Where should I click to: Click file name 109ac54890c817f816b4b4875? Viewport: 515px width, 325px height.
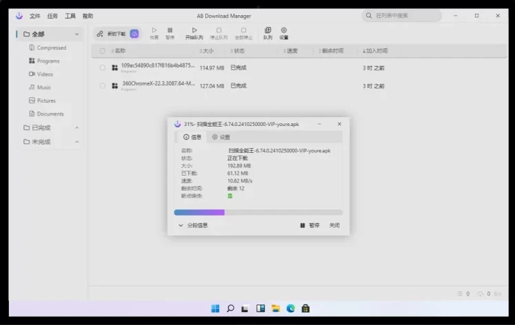pos(158,65)
